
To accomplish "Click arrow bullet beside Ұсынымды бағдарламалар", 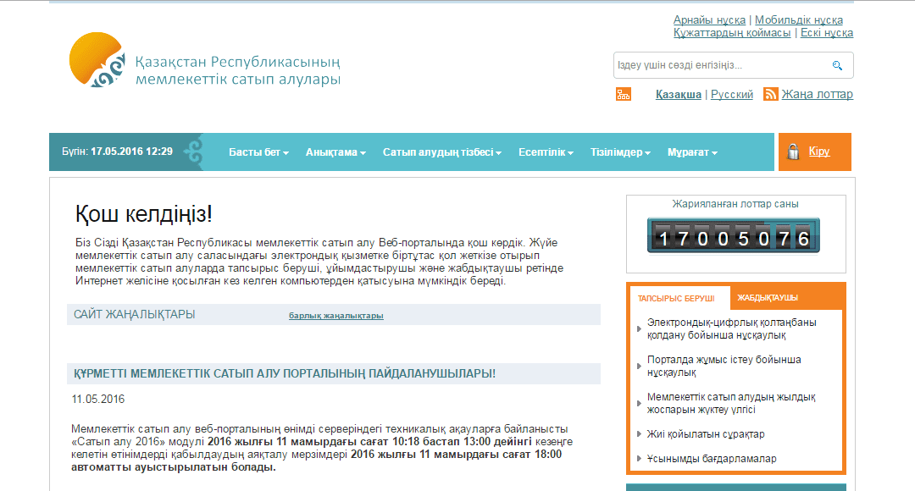I will pyautogui.click(x=639, y=458).
